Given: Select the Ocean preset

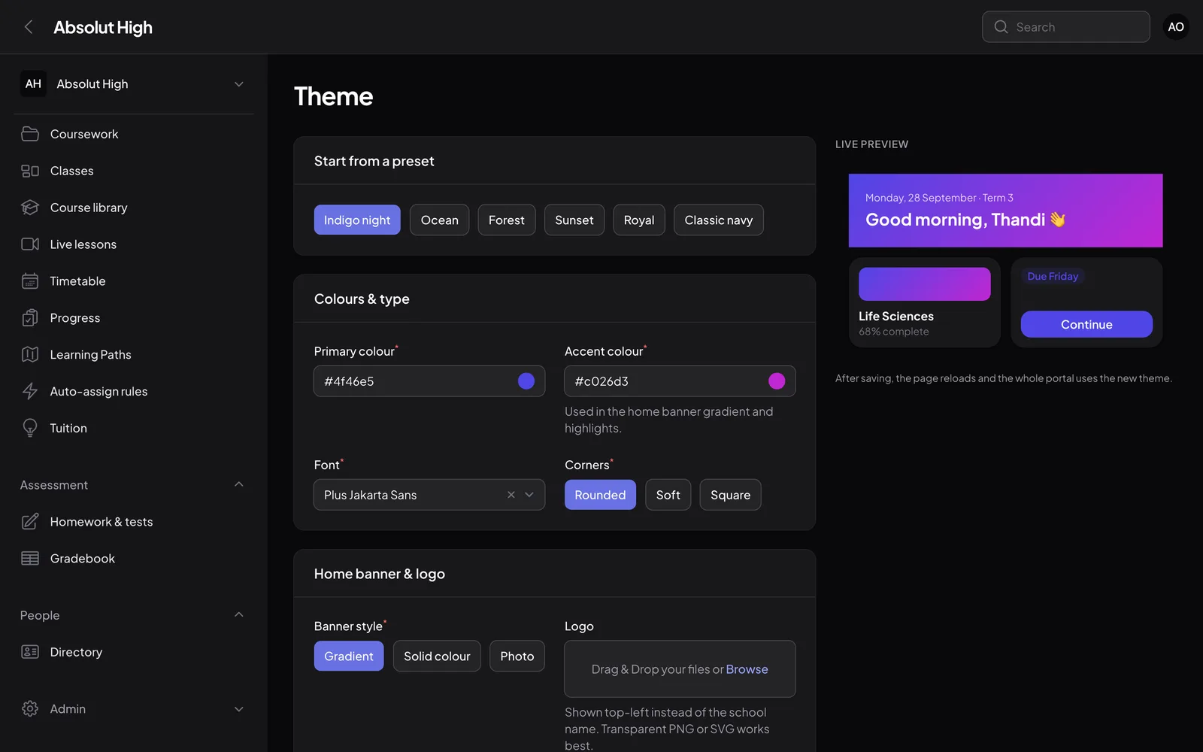Looking at the screenshot, I should (439, 220).
